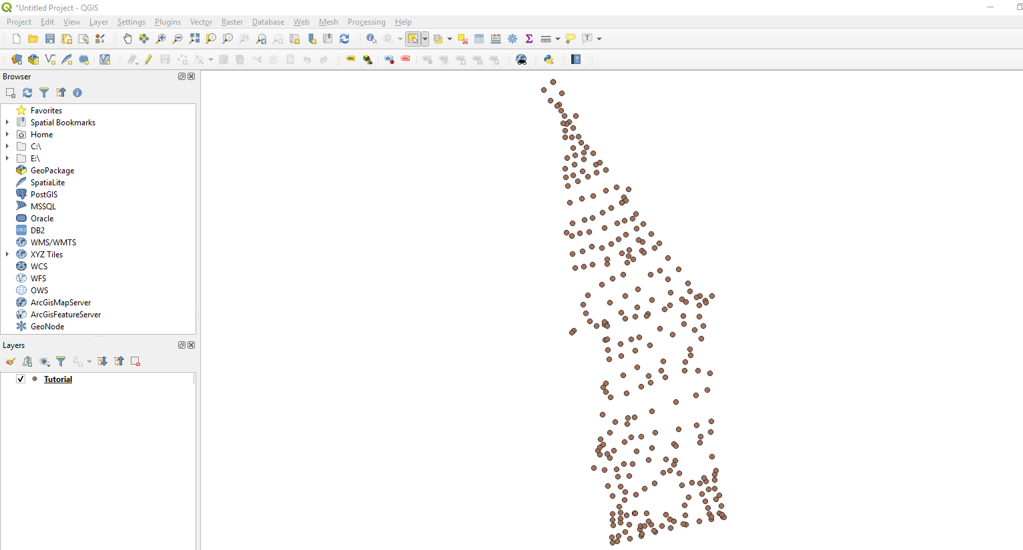The width and height of the screenshot is (1023, 550).
Task: Open the QGIS Help button
Action: click(575, 59)
